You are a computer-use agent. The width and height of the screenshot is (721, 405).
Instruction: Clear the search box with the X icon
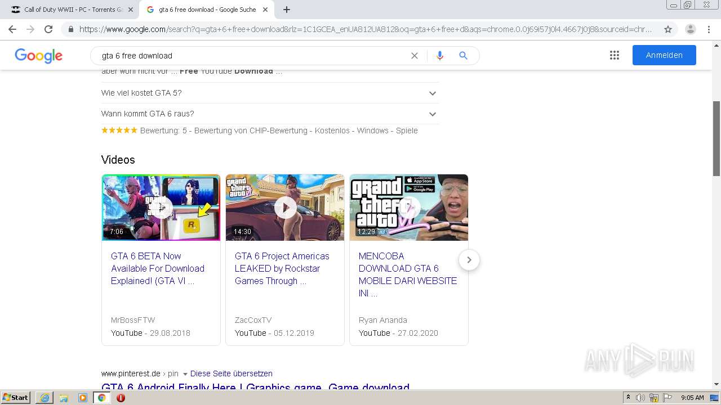click(x=415, y=56)
